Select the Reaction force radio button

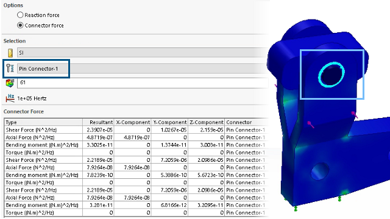20,15
